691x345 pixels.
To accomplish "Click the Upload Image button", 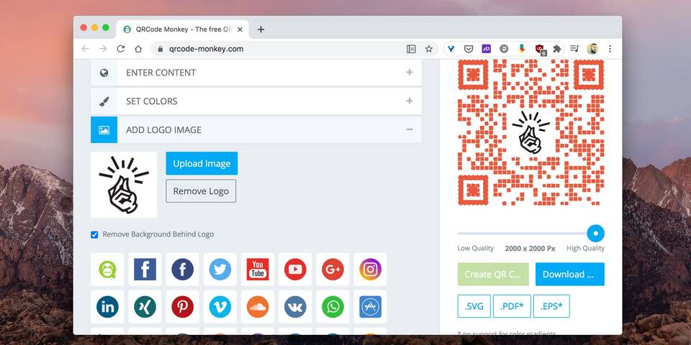I will 202,164.
